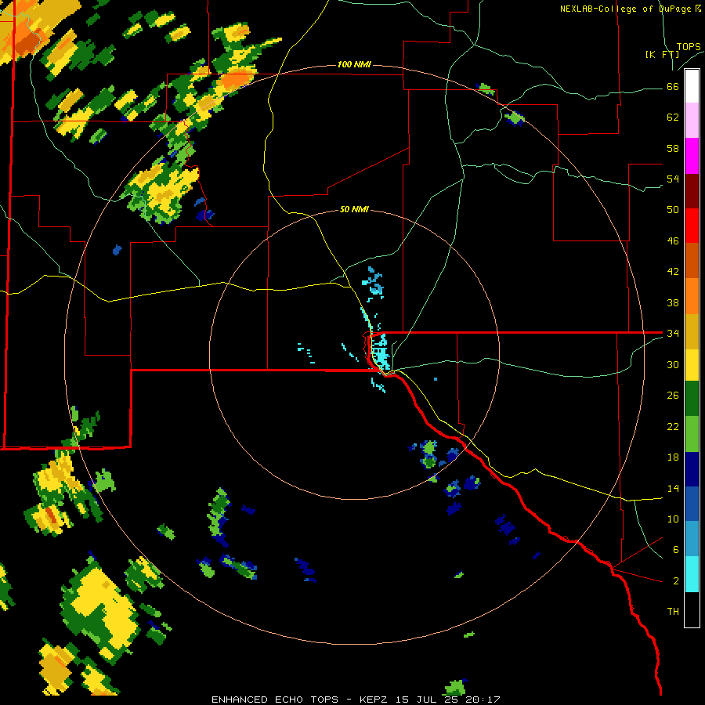Click the 100 NMI range ring label

(x=354, y=65)
